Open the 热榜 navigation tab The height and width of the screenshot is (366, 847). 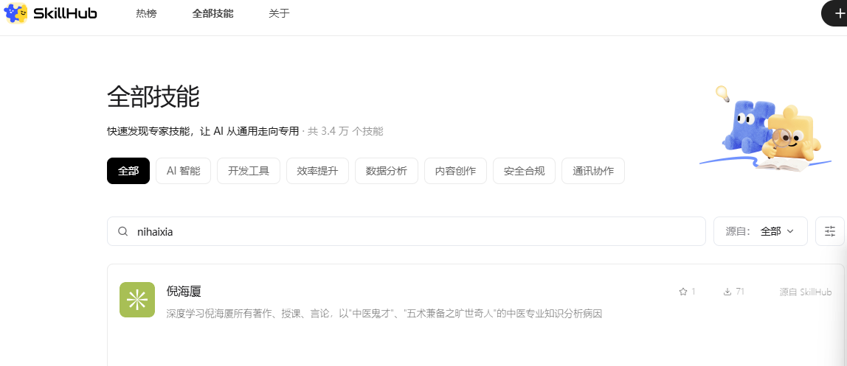[x=146, y=13]
